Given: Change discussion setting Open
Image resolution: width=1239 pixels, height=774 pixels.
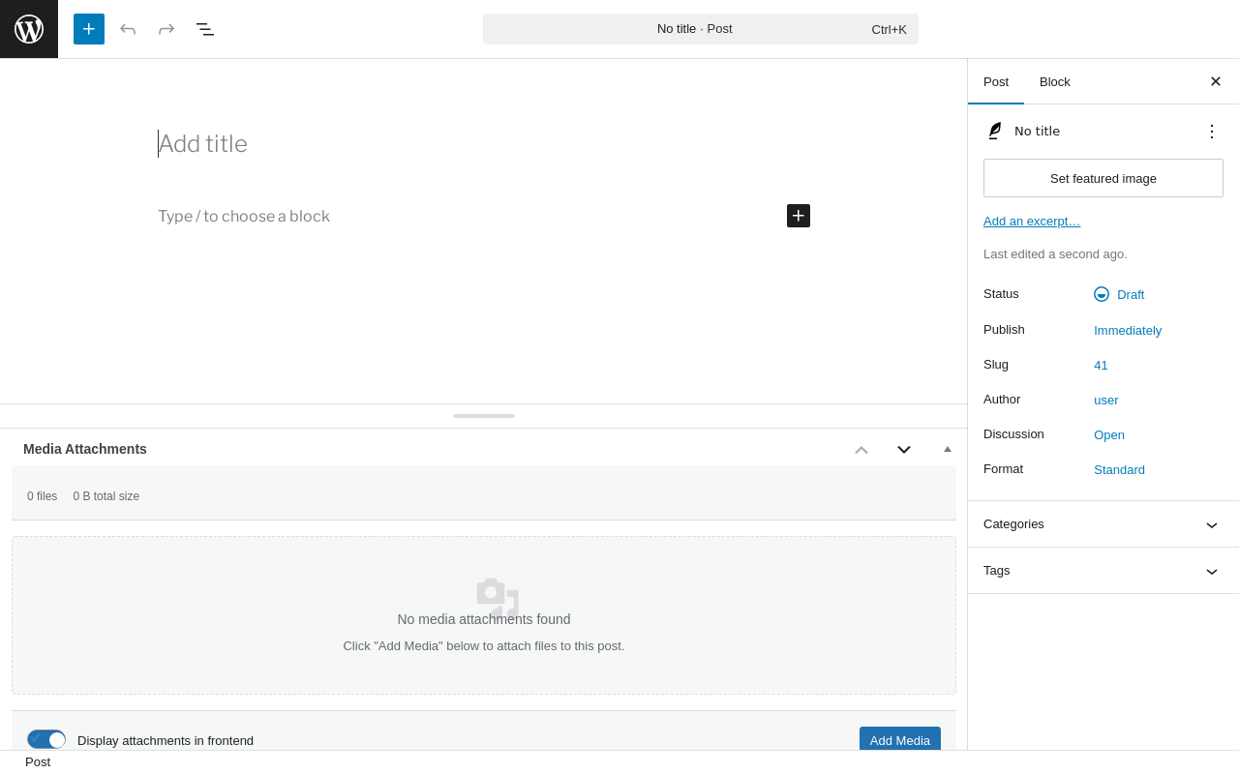Looking at the screenshot, I should point(1109,434).
